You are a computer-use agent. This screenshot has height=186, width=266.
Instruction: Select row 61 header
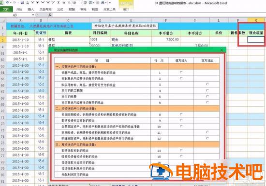(x=3, y=53)
